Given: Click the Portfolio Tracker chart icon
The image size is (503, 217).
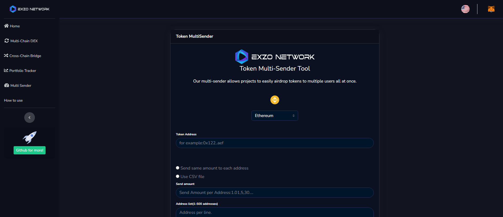Looking at the screenshot, I should tap(6, 70).
